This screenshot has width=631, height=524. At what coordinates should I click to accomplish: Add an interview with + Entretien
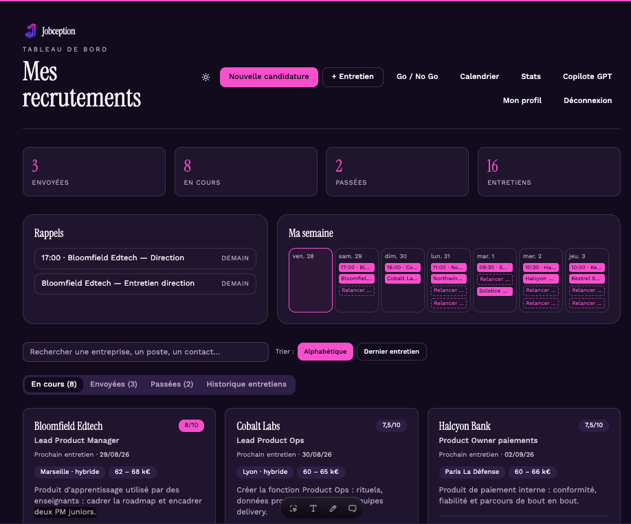tap(353, 77)
